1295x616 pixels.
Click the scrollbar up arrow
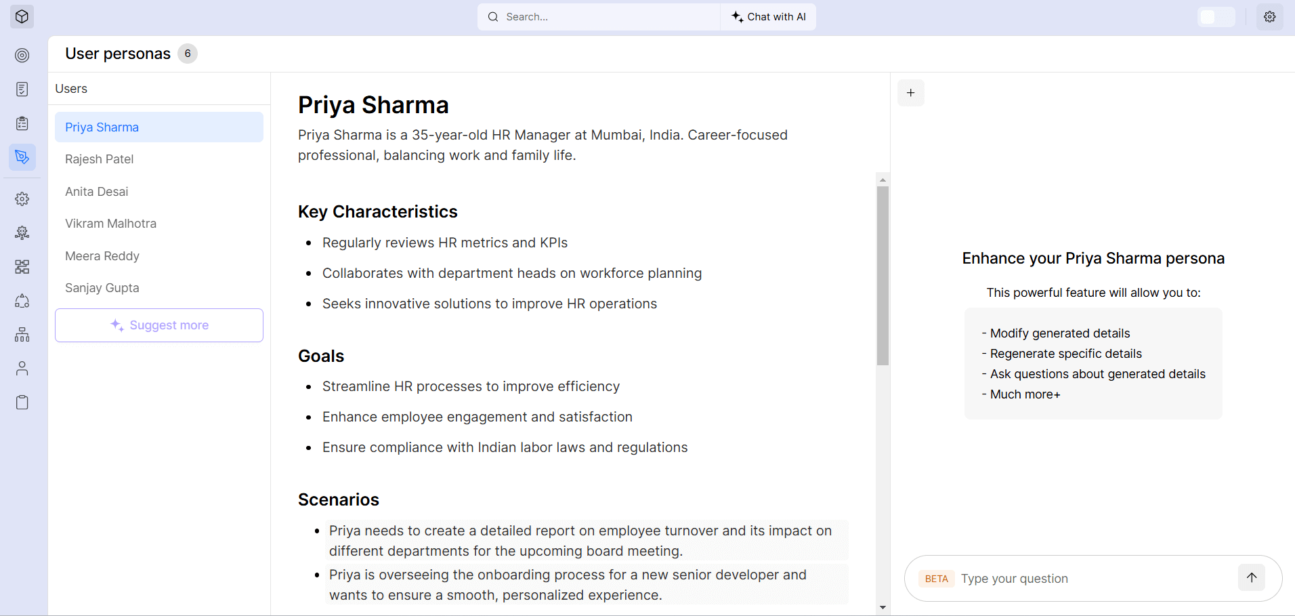(883, 180)
